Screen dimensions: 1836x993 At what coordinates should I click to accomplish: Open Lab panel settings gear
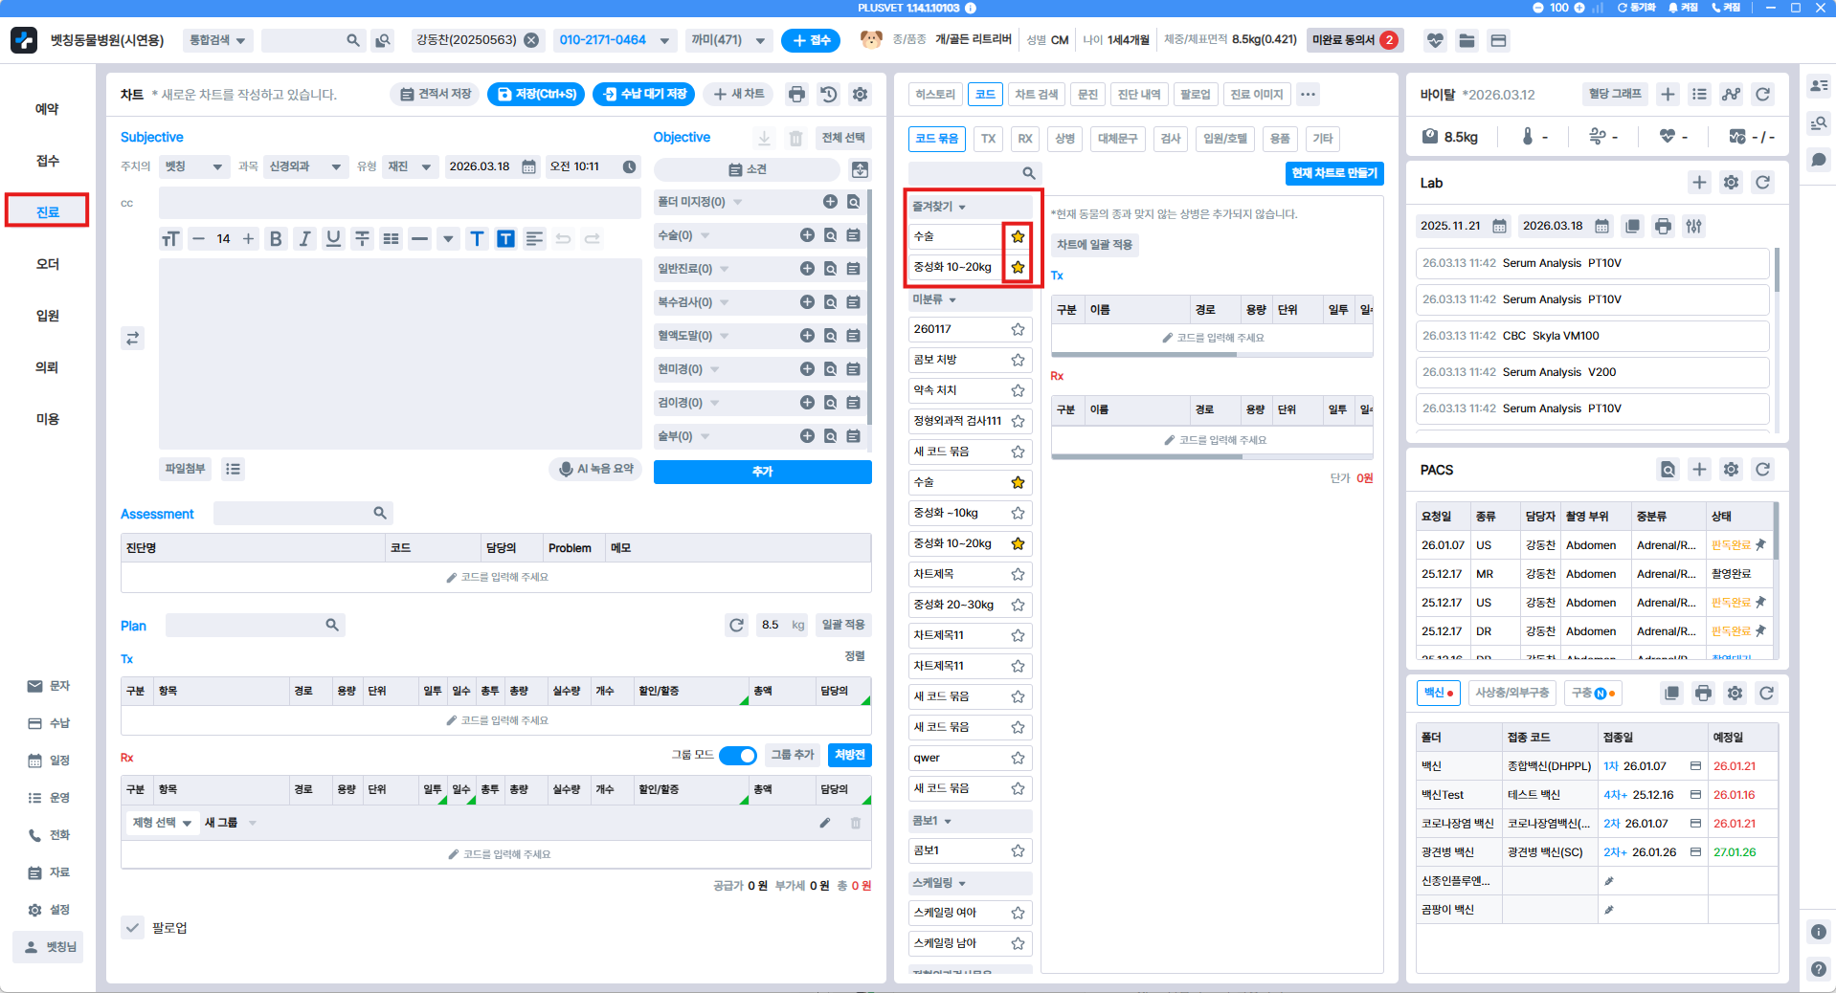coord(1731,183)
